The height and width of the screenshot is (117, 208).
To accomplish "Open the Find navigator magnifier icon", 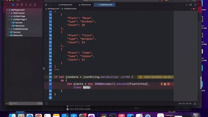I will click(26, 5).
